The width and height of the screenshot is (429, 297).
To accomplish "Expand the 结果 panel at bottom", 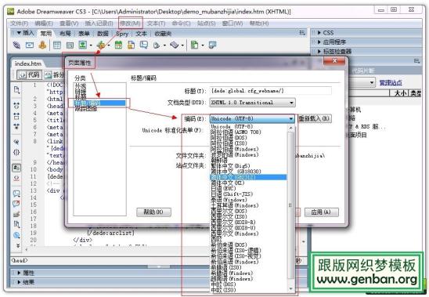I will [x=19, y=282].
